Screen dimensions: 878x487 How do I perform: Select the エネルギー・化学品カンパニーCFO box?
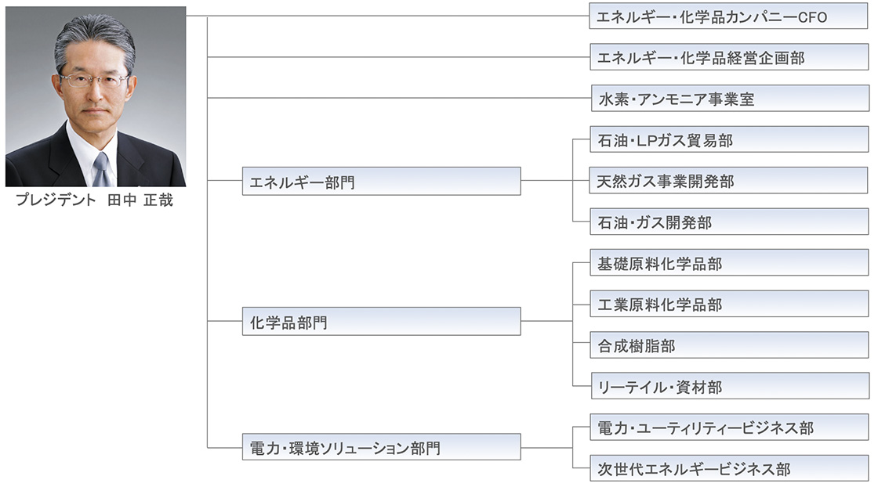(x=728, y=16)
